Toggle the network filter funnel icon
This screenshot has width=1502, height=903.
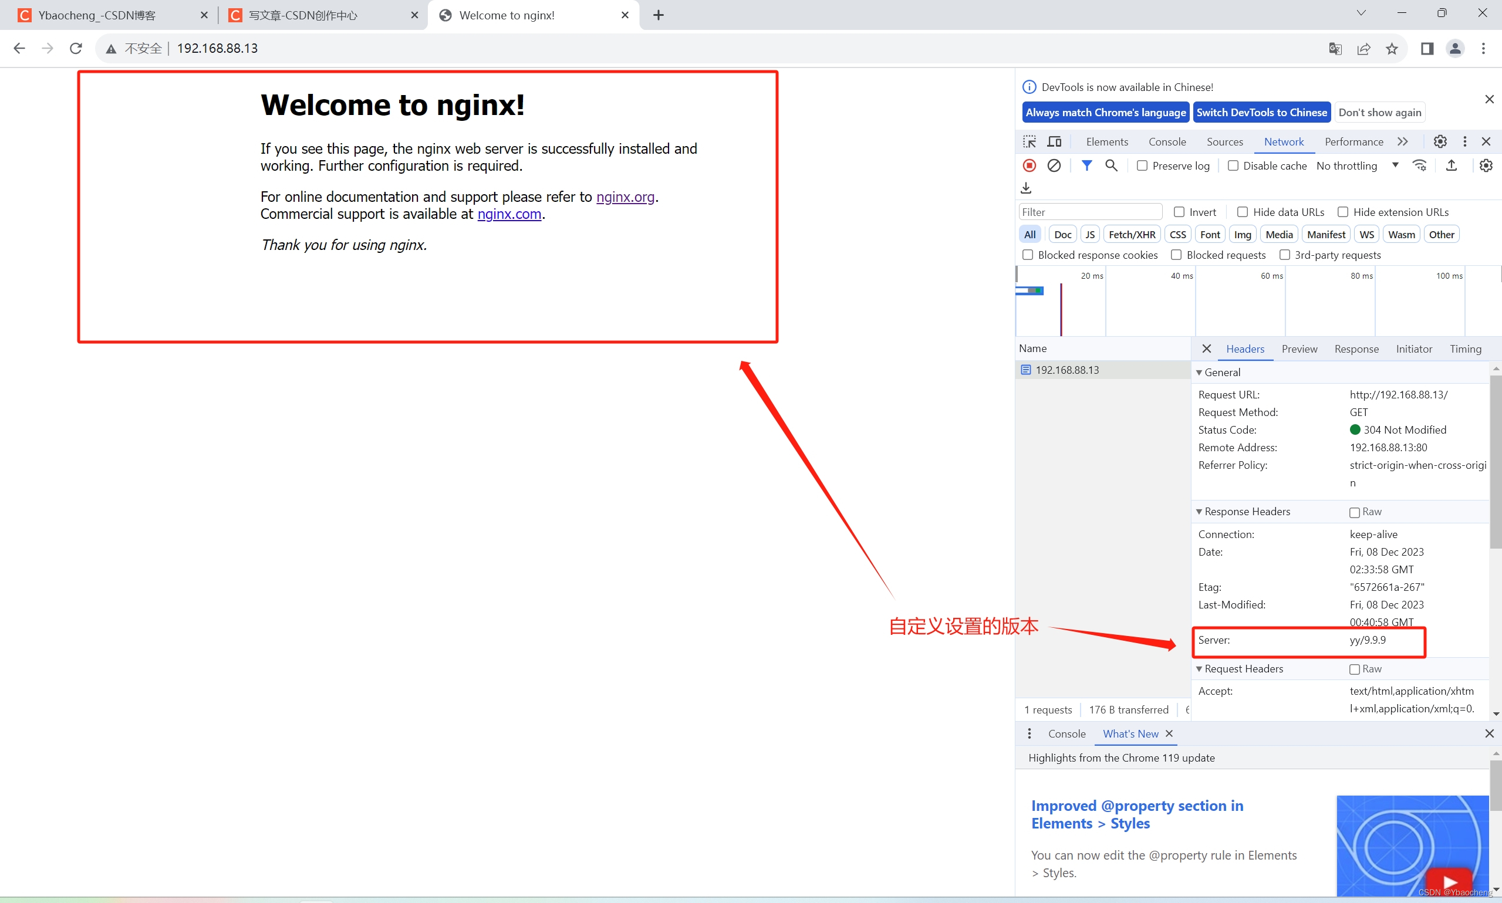(x=1086, y=165)
